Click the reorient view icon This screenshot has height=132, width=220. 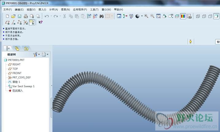point(164,16)
